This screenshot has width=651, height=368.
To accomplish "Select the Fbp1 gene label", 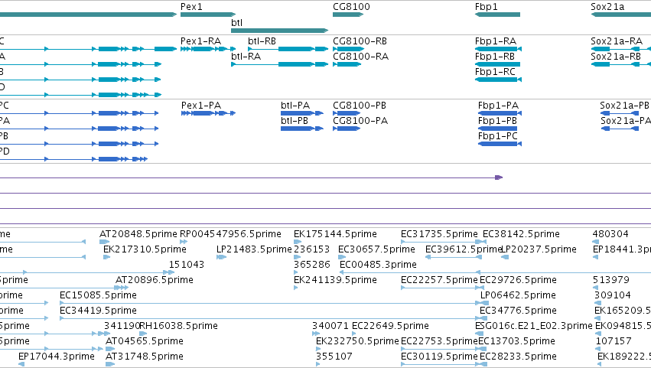I will coord(487,7).
